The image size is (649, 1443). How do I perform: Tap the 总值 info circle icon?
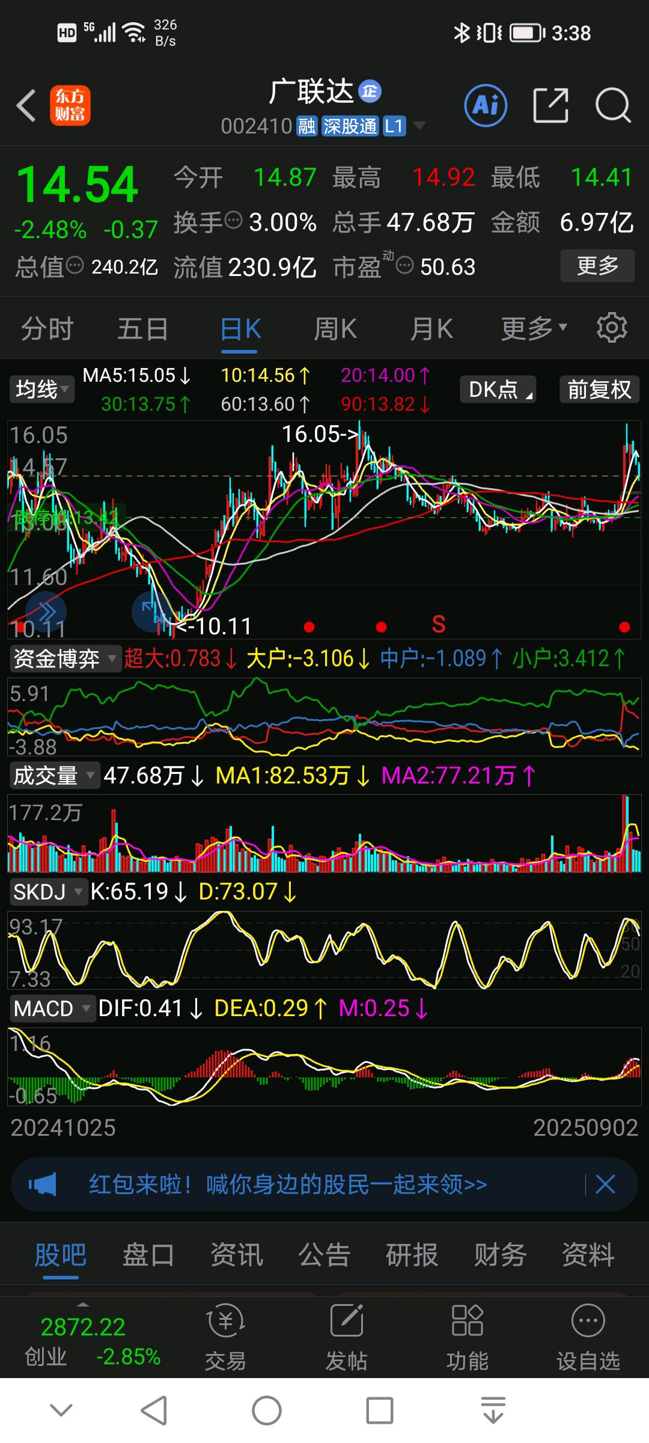(x=75, y=265)
